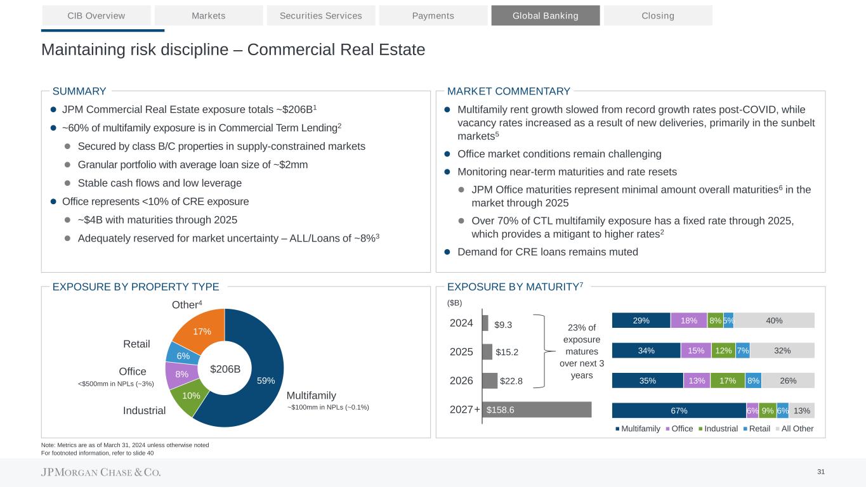Click "Stable cash flows and low leverage" bullet
Image resolution: width=866 pixels, height=487 pixels.
tap(159, 183)
